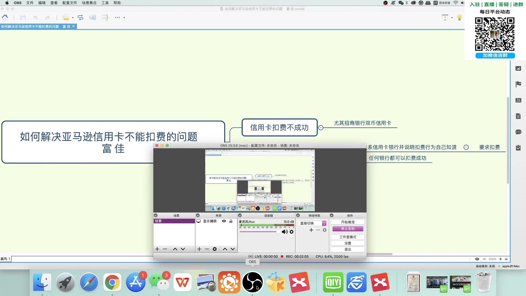526x296 pixels.
Task: Select the 任何银行都可以扣费成功 subtopic
Action: (x=398, y=158)
